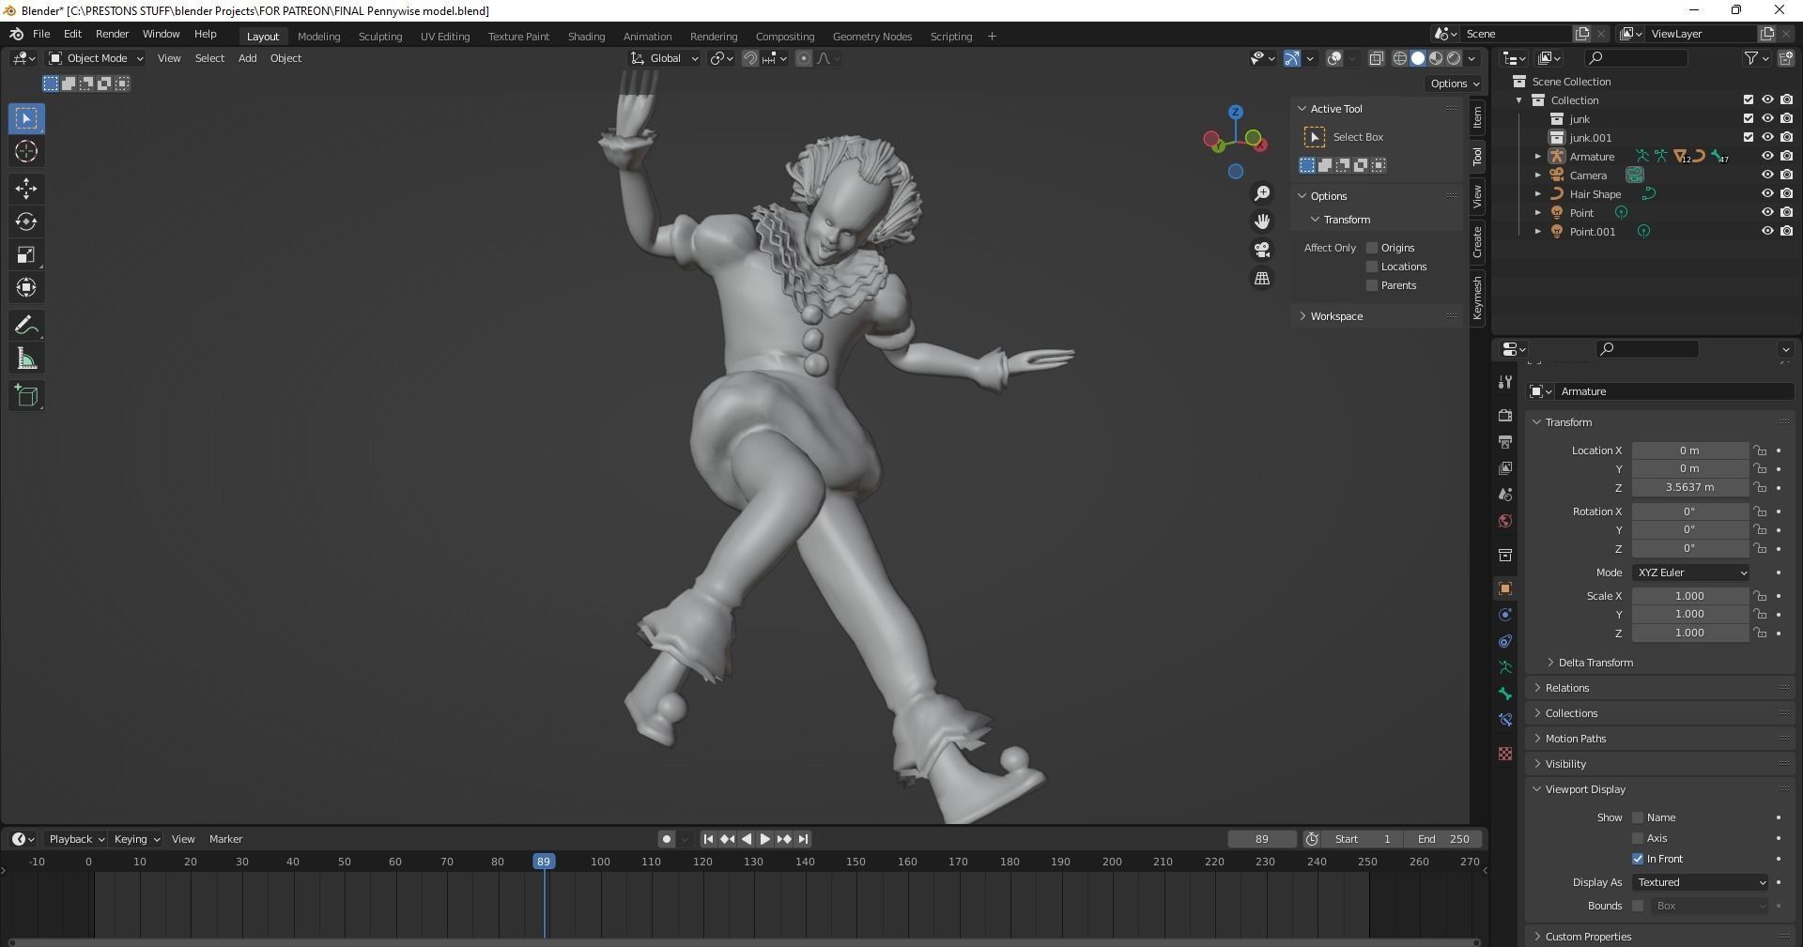Expand the Motion Paths panel
Screen dimensions: 1803x947
click(1576, 739)
